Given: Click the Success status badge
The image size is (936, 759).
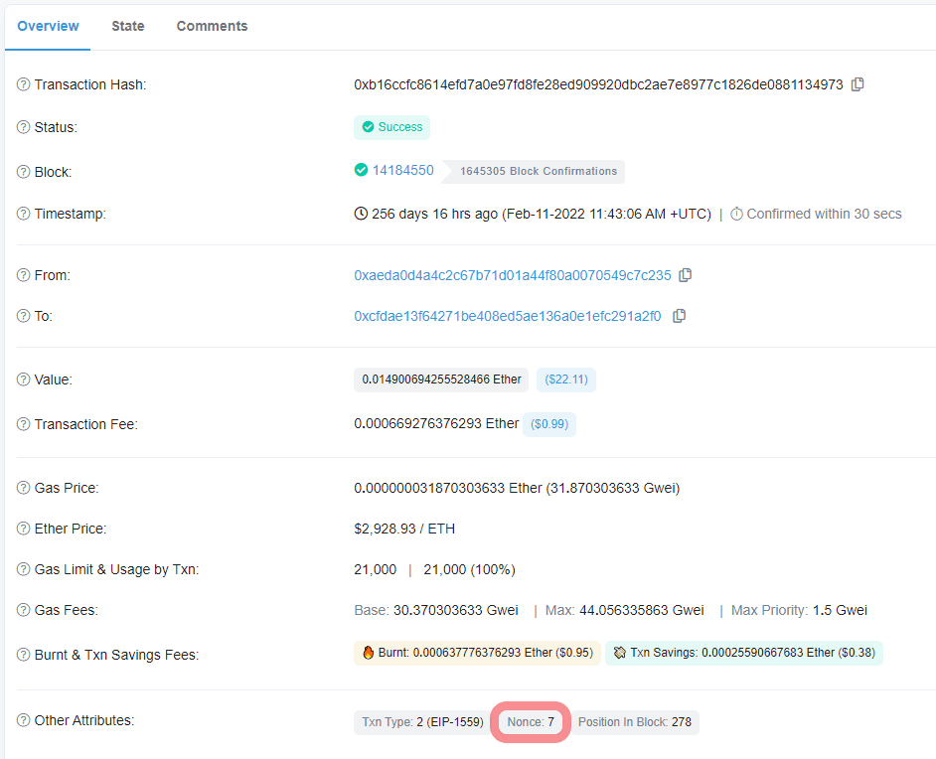Looking at the screenshot, I should click(x=391, y=127).
